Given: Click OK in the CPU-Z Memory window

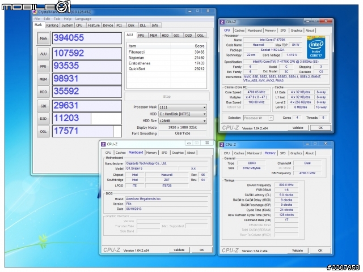Looking at the screenshot, I should tap(320, 251).
